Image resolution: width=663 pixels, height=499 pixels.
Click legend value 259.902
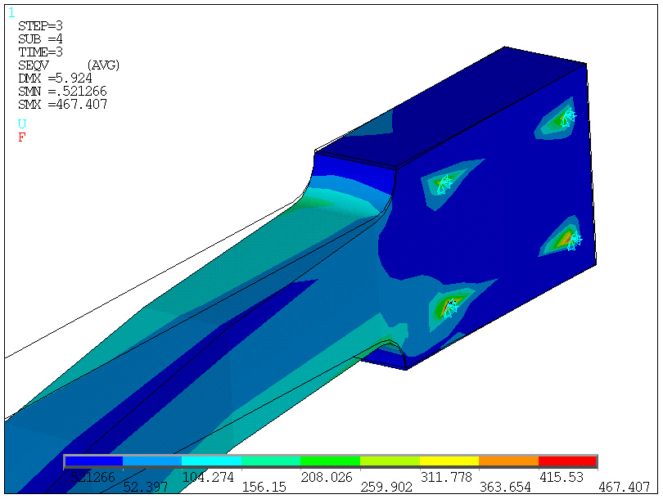pyautogui.click(x=386, y=488)
